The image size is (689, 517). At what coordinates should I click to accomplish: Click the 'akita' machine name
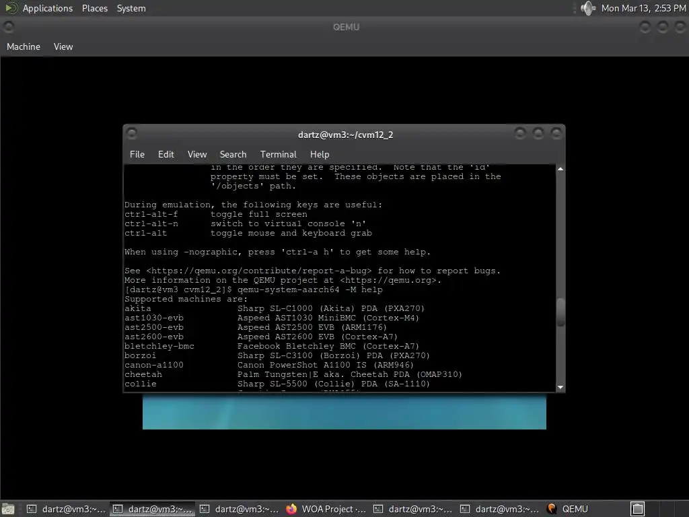[137, 308]
